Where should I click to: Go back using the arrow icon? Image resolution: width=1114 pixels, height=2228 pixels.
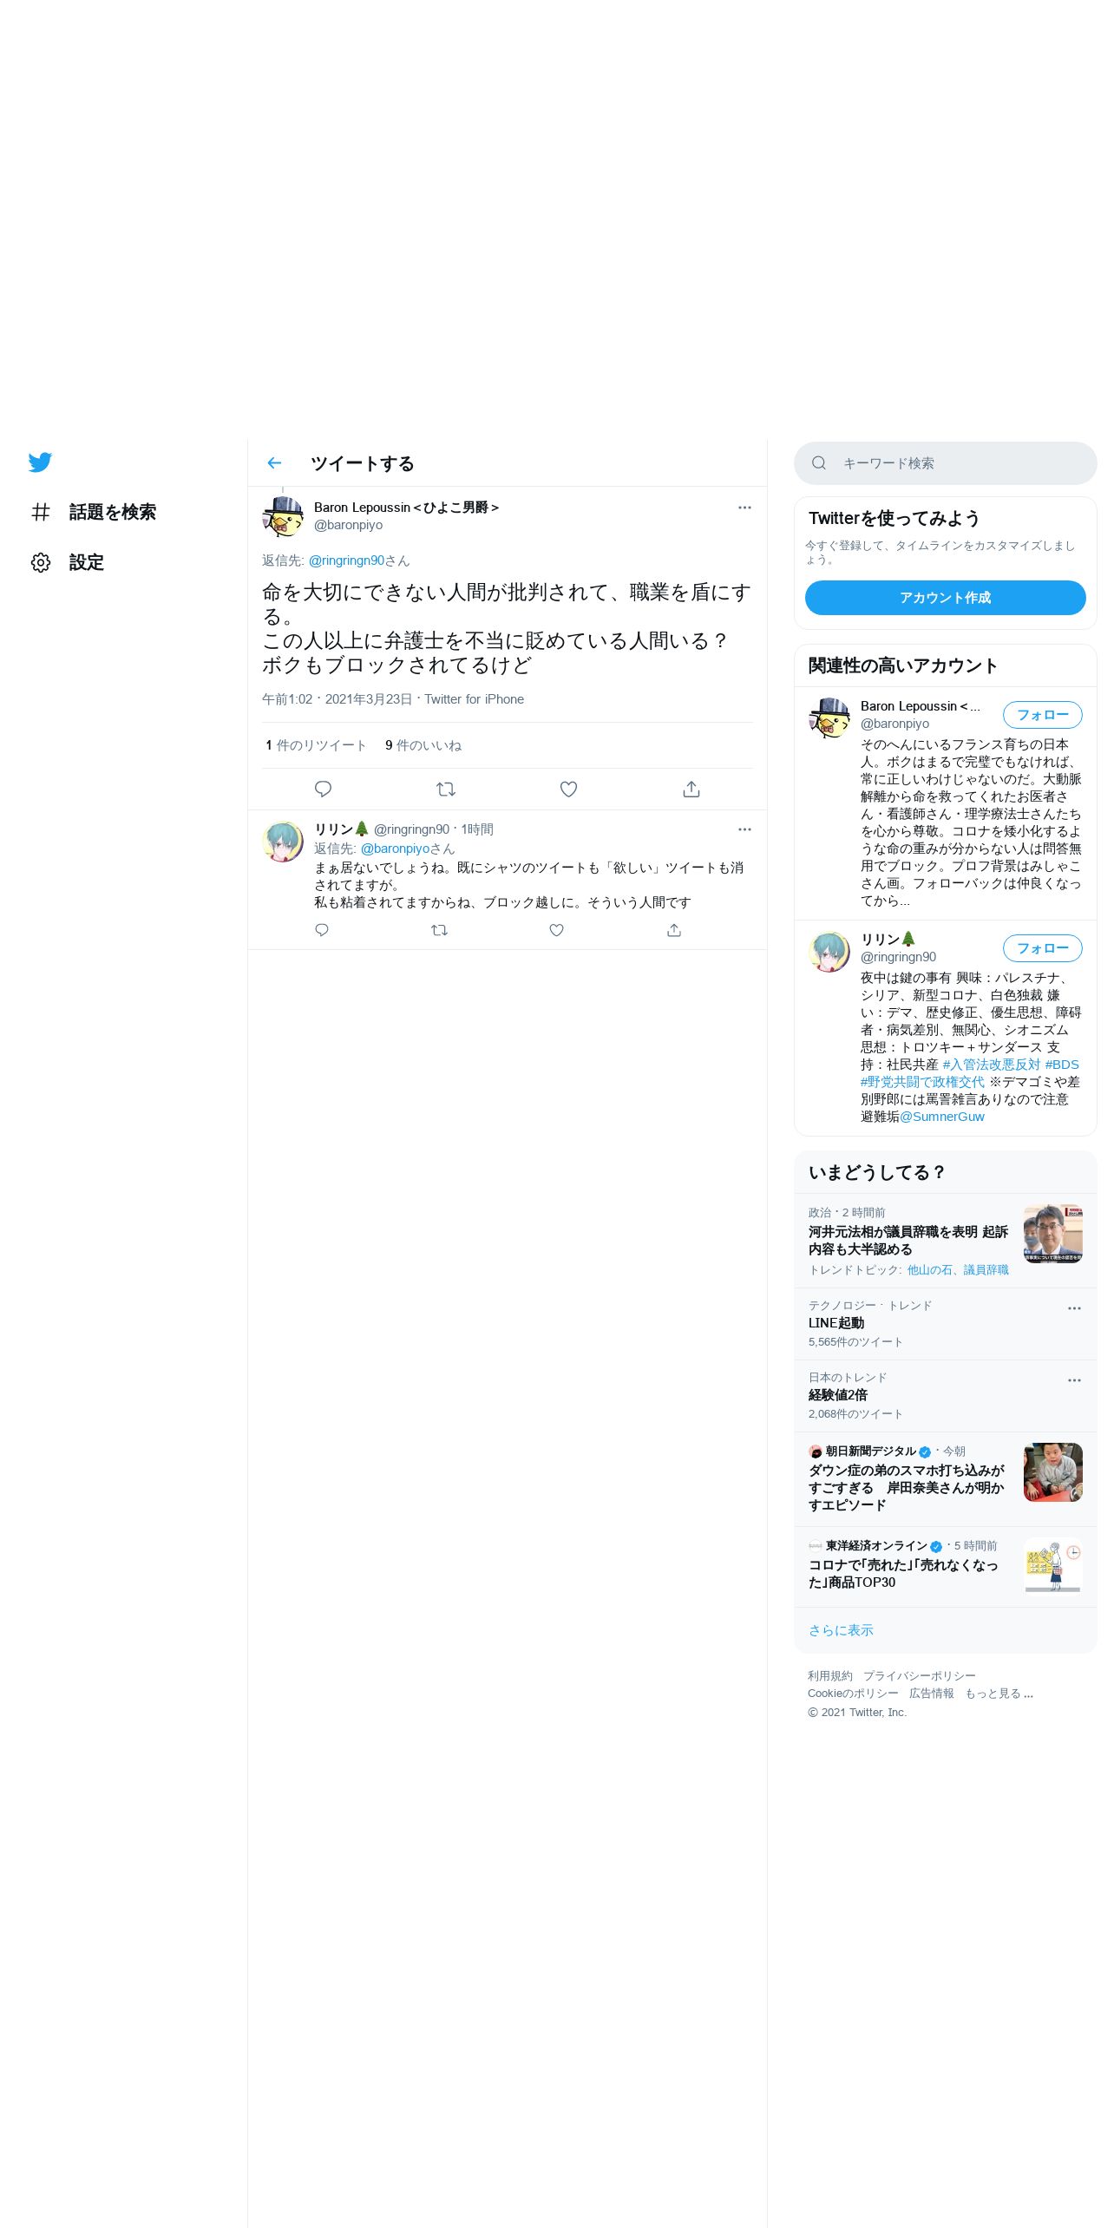[274, 463]
